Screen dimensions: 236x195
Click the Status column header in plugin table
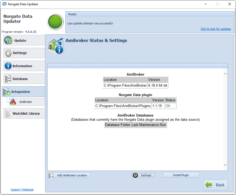(170, 100)
